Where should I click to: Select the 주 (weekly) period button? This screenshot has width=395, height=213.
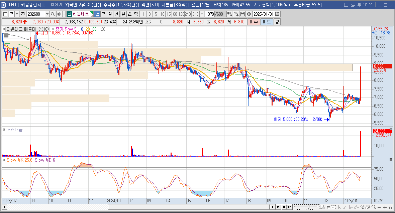tap(104, 14)
